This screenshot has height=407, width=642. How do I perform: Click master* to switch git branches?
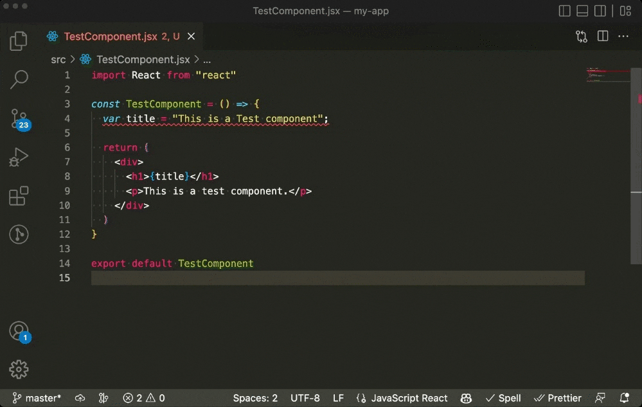tap(40, 397)
